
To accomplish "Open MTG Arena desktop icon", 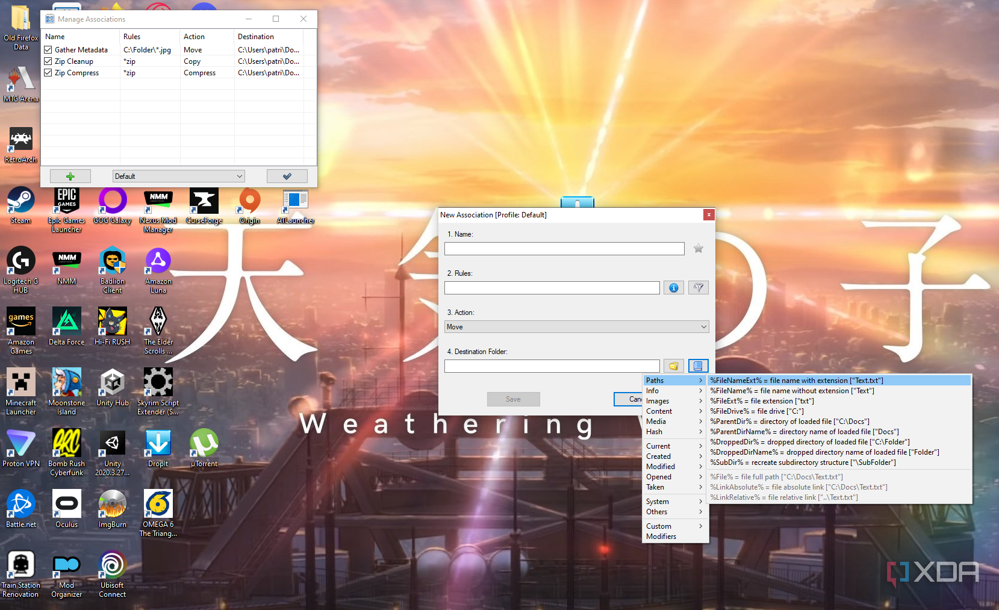I will (x=20, y=84).
